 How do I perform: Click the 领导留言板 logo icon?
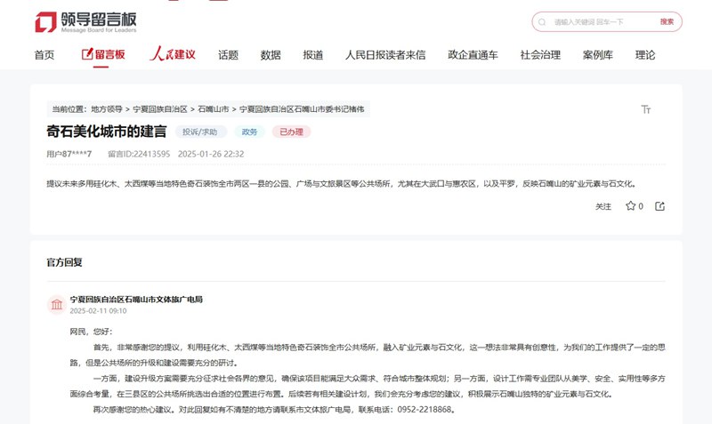coord(44,21)
